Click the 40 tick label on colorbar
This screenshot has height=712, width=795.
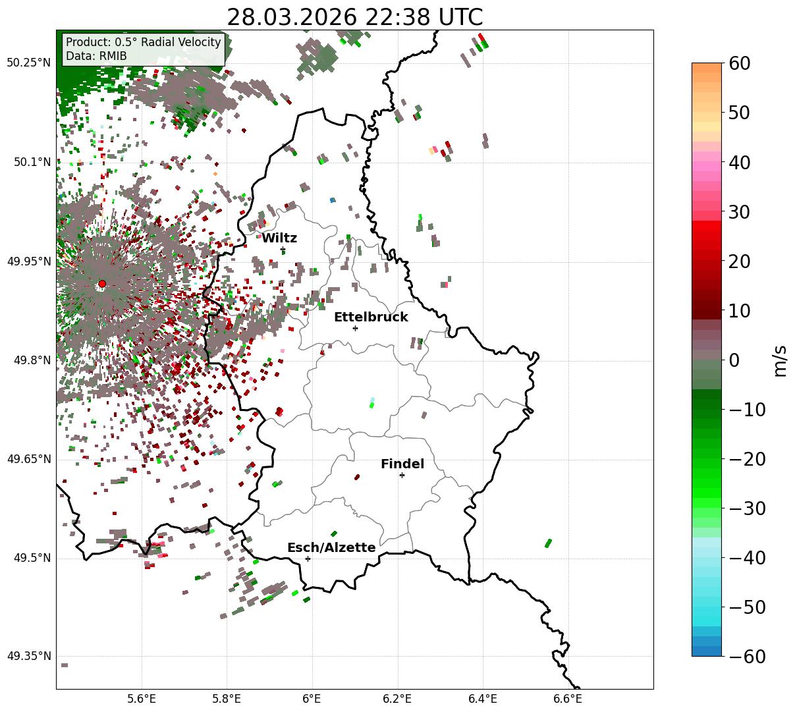(x=741, y=162)
